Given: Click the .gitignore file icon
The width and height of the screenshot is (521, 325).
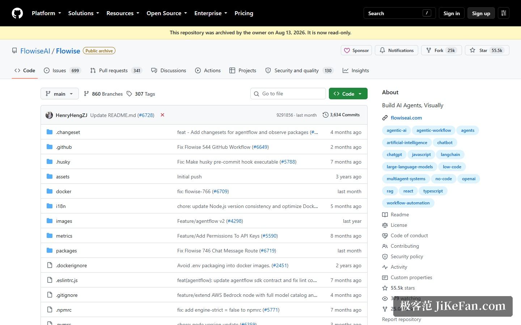Looking at the screenshot, I should coord(50,295).
